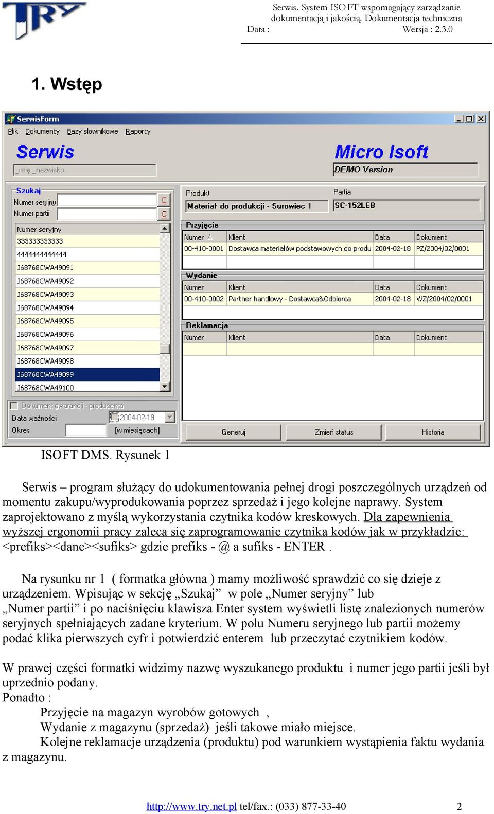Viewport: 494px width, 814px height.
Task: Minimize the SerwisForm window
Action: click(x=459, y=119)
